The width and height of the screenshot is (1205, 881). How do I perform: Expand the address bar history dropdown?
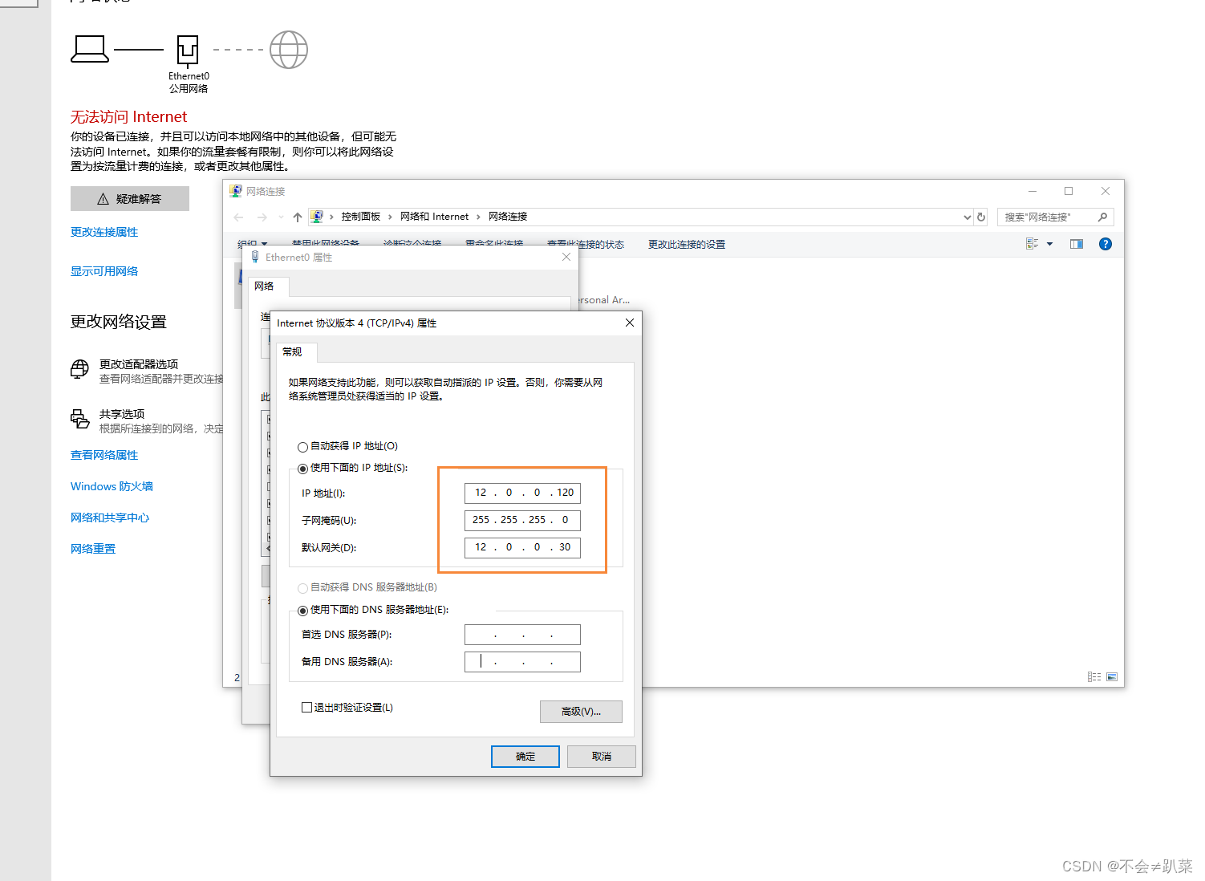(967, 217)
